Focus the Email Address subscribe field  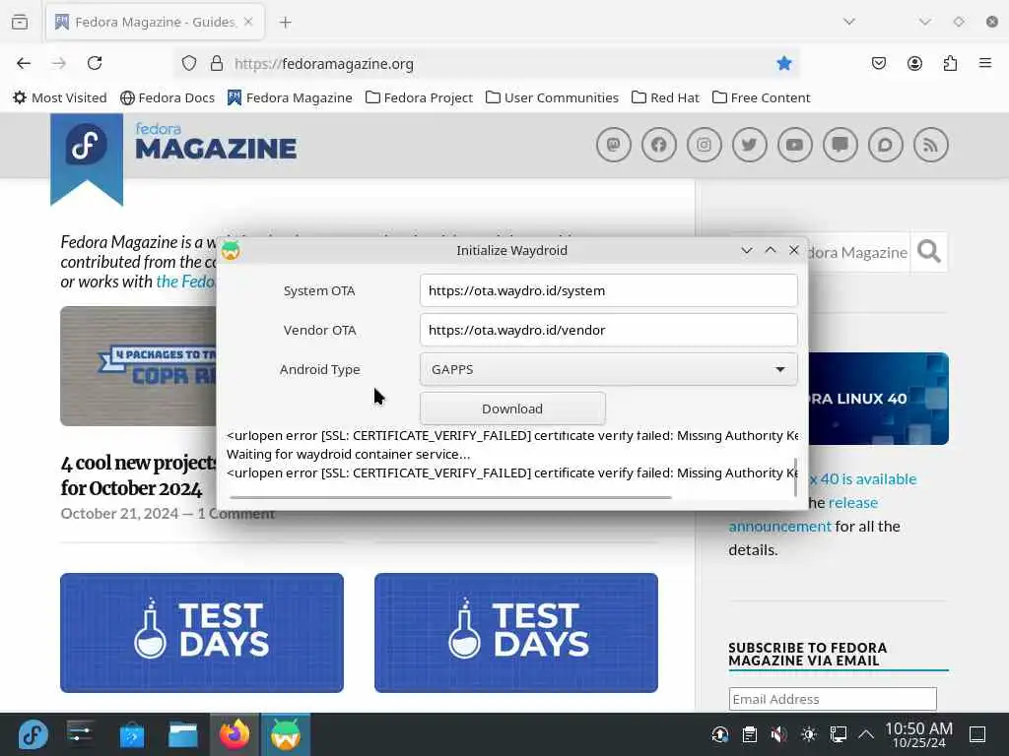[x=833, y=699]
